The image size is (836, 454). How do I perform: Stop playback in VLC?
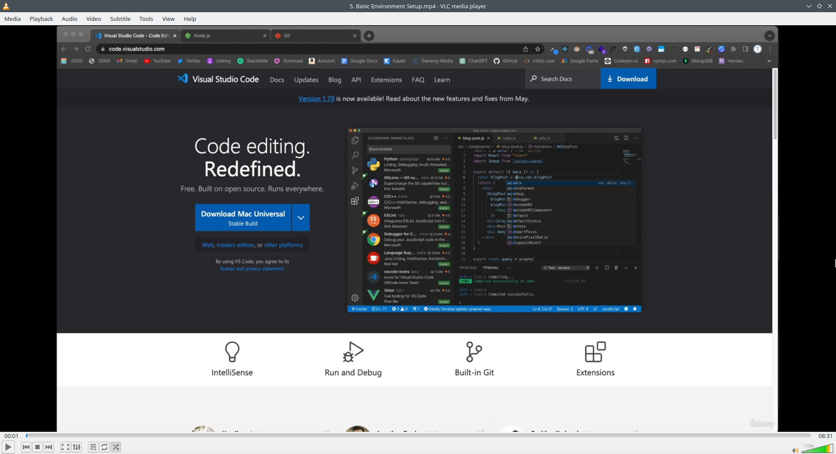tap(37, 447)
